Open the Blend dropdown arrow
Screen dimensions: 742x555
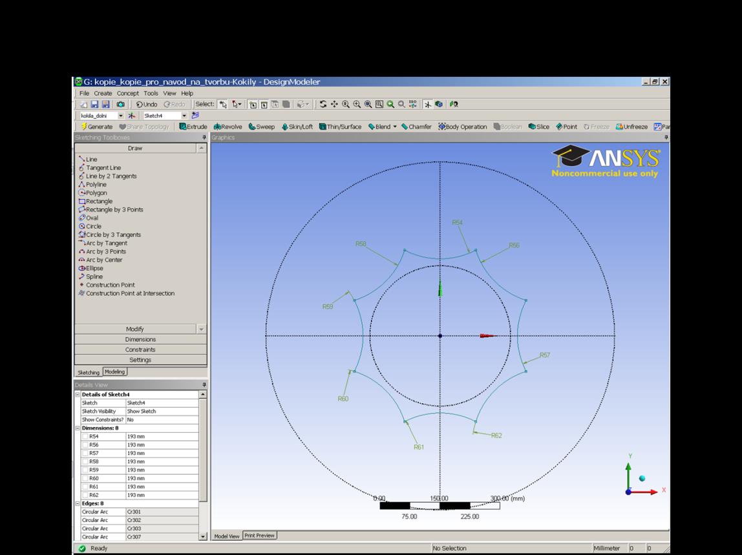click(395, 127)
